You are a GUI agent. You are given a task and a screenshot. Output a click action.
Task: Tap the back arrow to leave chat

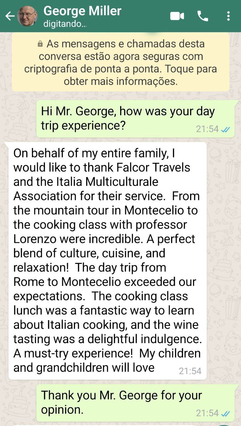coord(10,16)
